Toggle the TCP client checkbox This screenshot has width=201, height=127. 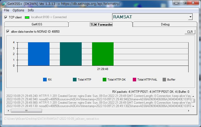(x=6, y=17)
